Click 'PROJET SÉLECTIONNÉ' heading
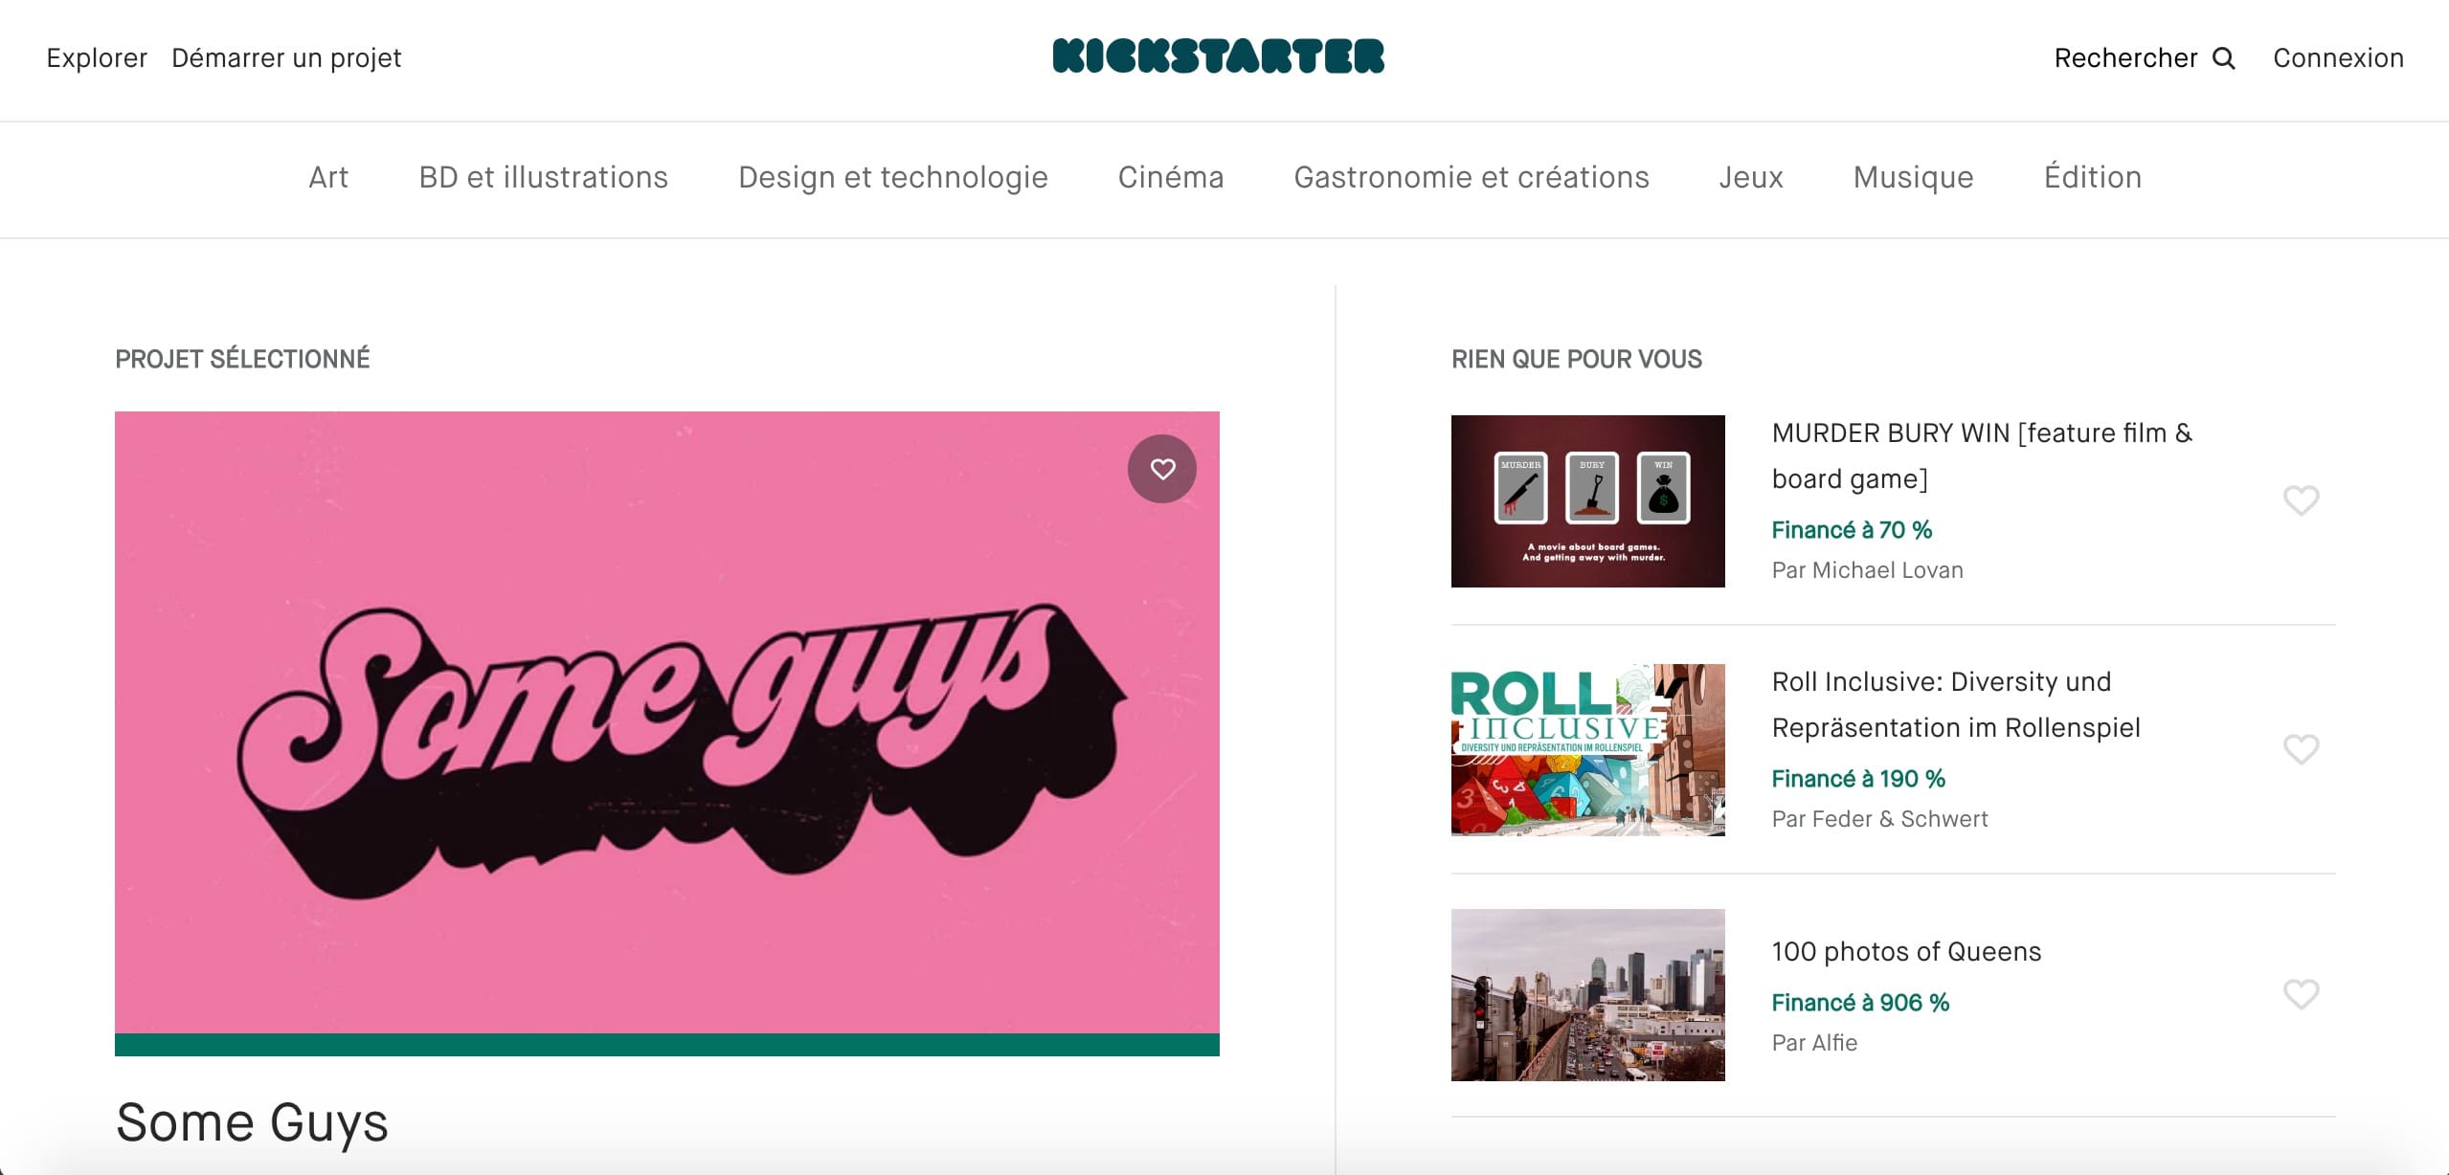 [242, 359]
